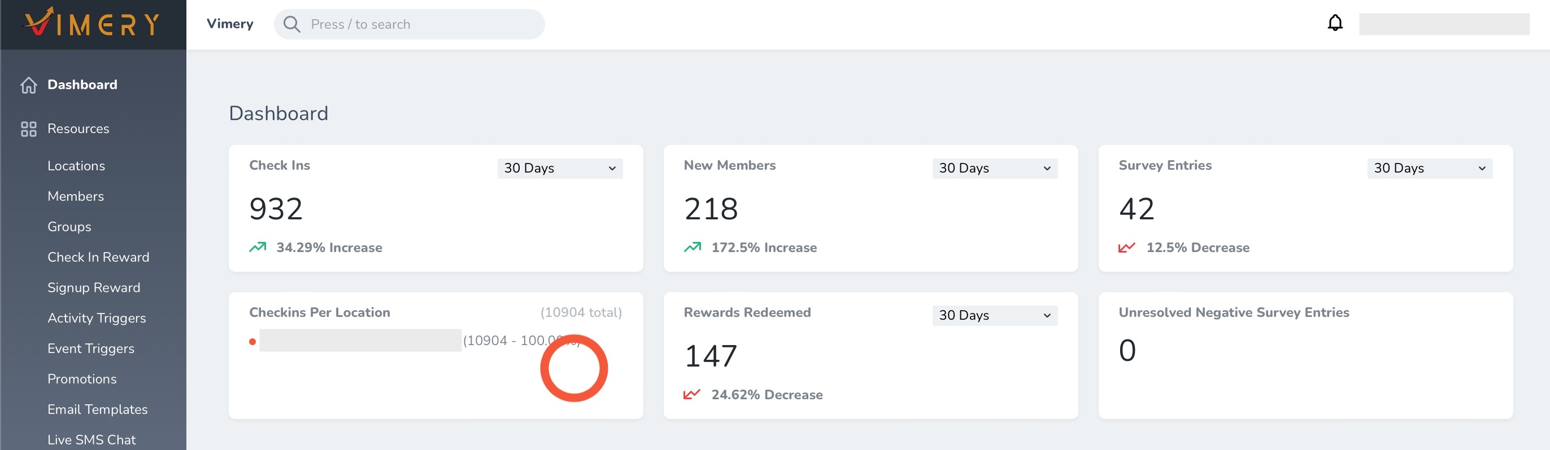Open Activity Triggers page

96,318
